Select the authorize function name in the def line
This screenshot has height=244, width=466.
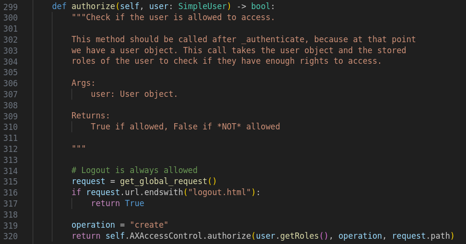tap(93, 6)
